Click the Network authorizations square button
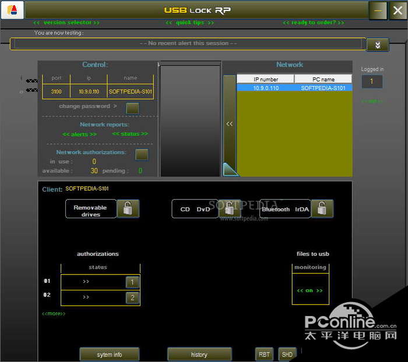 pos(142,155)
